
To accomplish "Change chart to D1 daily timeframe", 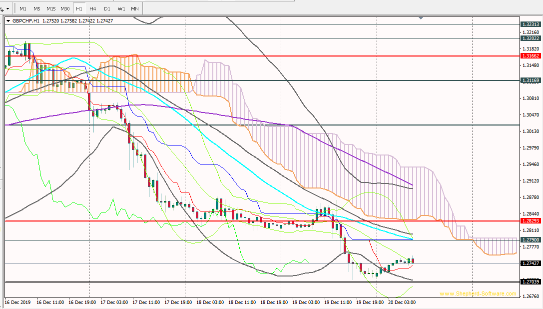I will 107,8.
